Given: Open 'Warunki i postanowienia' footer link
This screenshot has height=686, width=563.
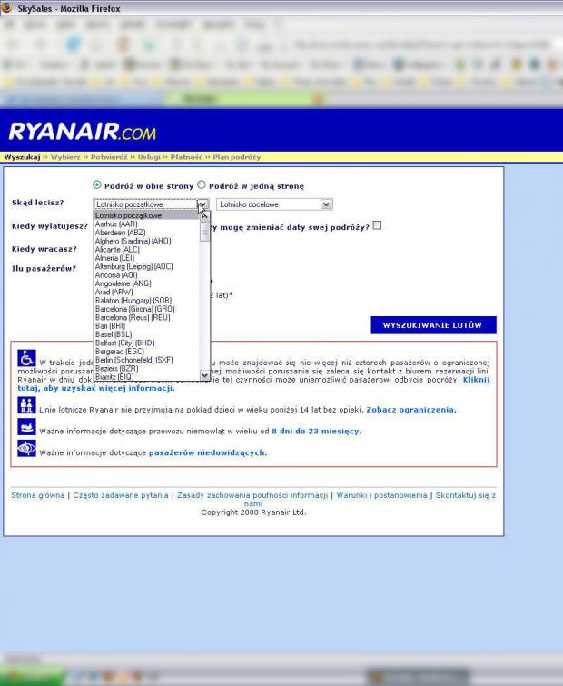Looking at the screenshot, I should [381, 495].
